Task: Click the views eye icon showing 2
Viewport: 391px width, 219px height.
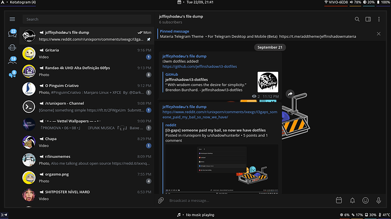Action: tap(254, 96)
